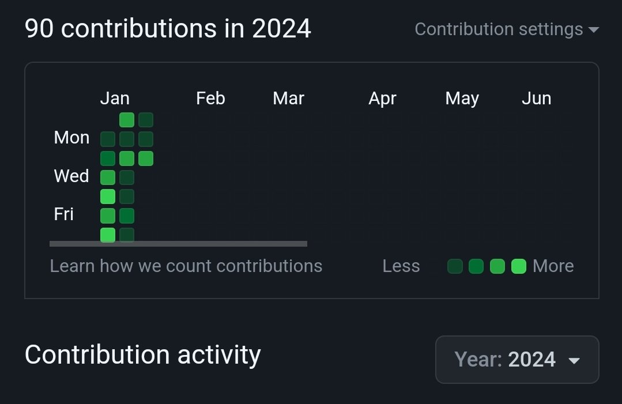Click the Saturday January 6 contribution square

[108, 235]
